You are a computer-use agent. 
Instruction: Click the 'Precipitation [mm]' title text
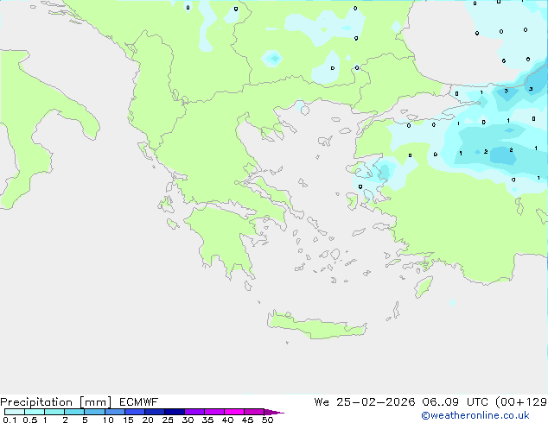(55, 402)
